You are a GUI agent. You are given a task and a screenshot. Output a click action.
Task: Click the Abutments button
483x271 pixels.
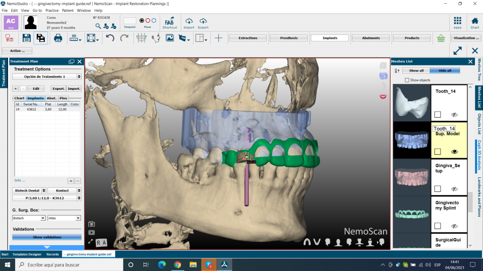point(371,38)
